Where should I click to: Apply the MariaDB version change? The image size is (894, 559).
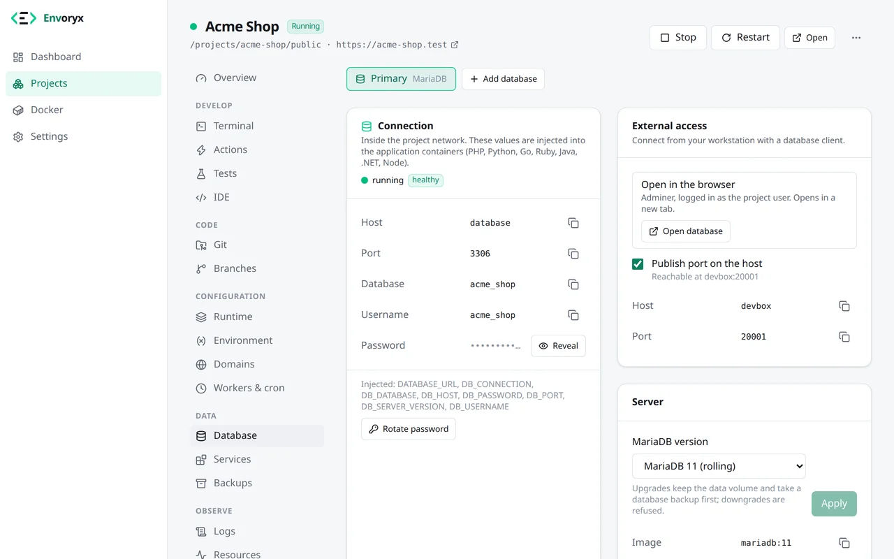834,504
